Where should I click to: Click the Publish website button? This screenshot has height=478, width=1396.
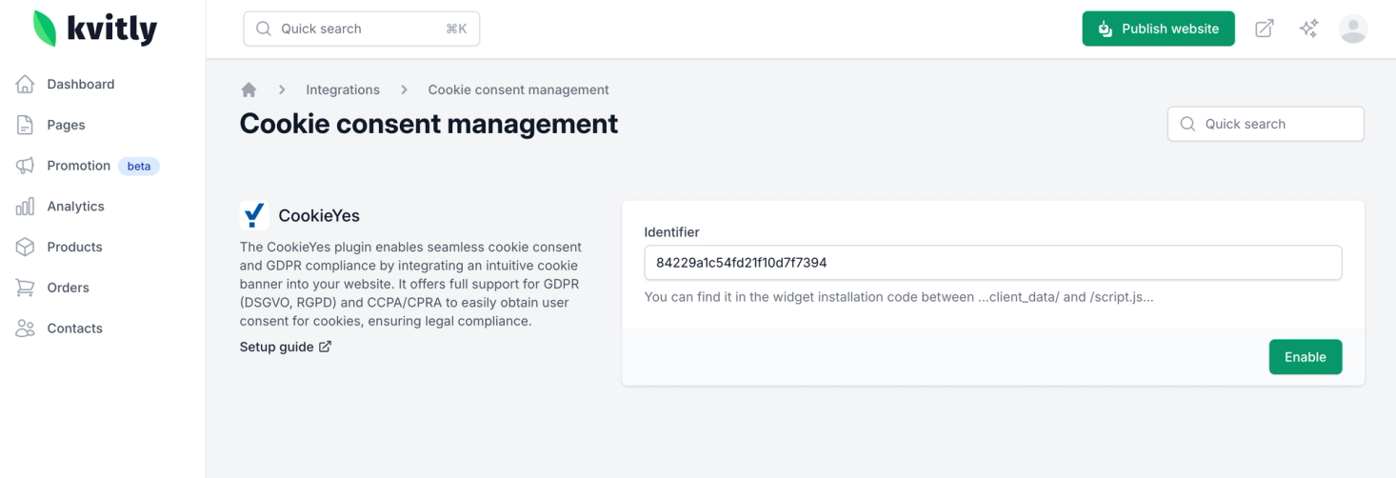[x=1158, y=29]
